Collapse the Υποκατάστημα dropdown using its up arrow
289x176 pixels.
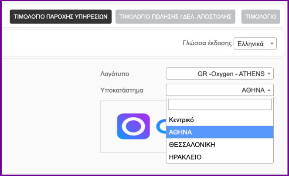pyautogui.click(x=269, y=90)
